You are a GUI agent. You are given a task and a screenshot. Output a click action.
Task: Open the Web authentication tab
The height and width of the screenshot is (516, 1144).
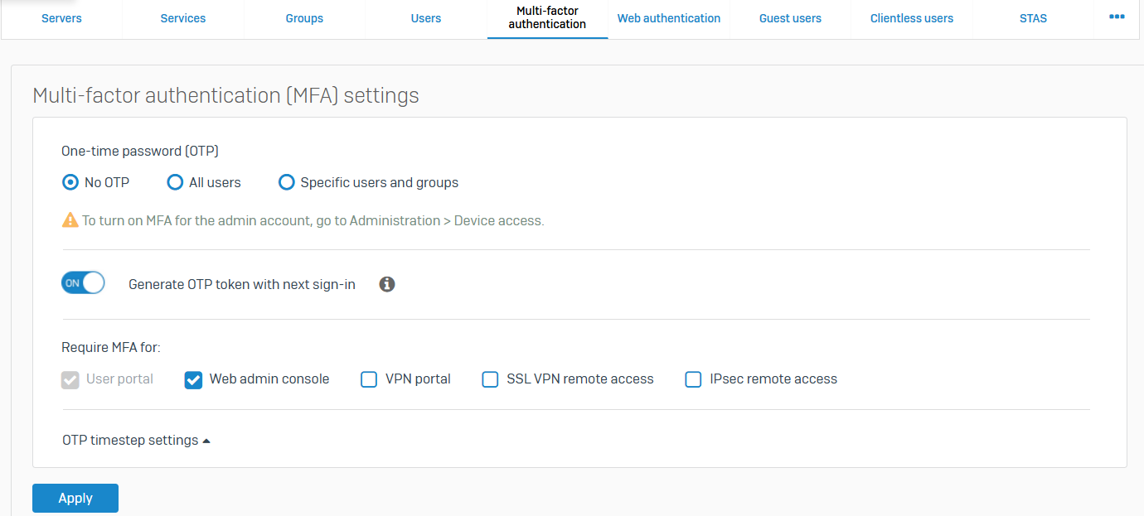pyautogui.click(x=669, y=18)
